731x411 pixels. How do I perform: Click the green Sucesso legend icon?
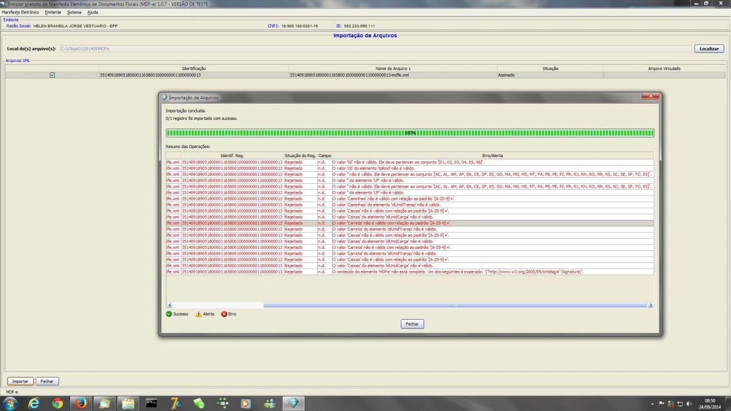click(x=169, y=314)
